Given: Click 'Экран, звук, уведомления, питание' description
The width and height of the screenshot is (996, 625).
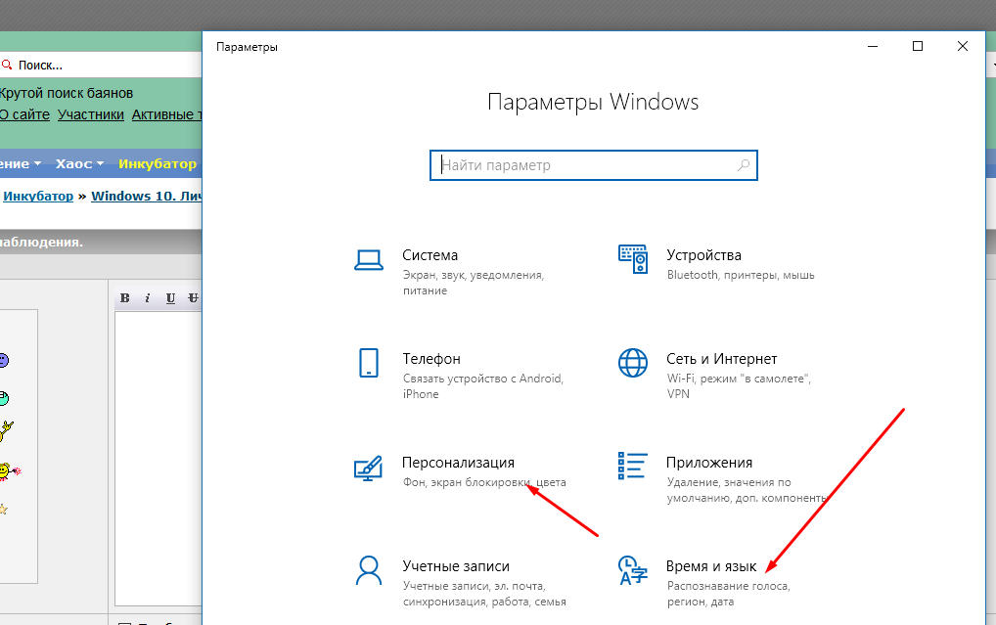Looking at the screenshot, I should (x=474, y=283).
